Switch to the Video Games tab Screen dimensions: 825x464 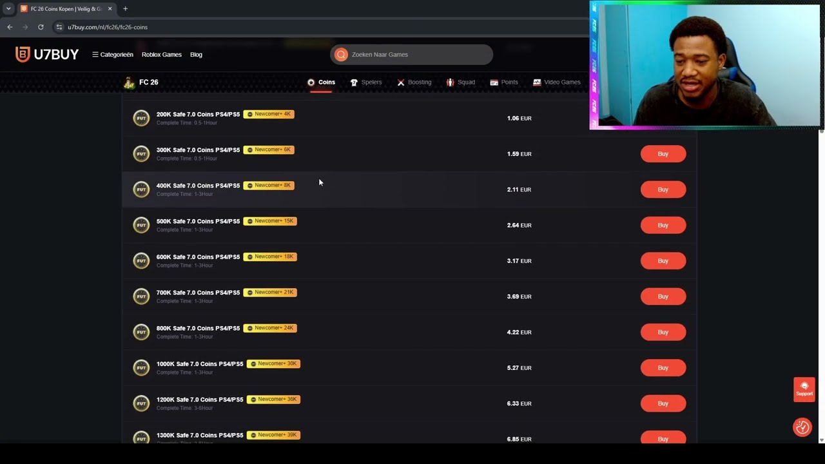point(557,82)
